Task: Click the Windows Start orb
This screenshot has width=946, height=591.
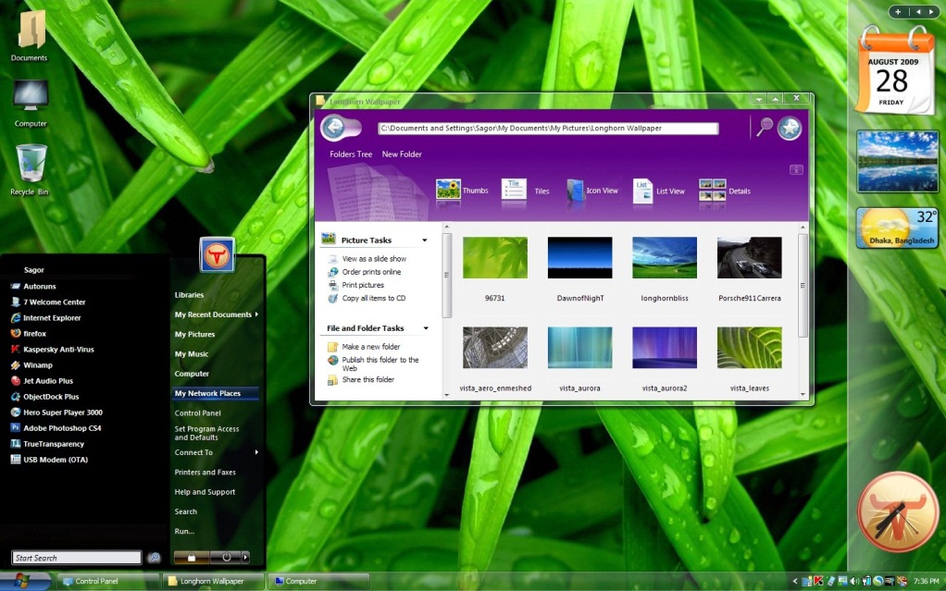Action: pyautogui.click(x=21, y=581)
